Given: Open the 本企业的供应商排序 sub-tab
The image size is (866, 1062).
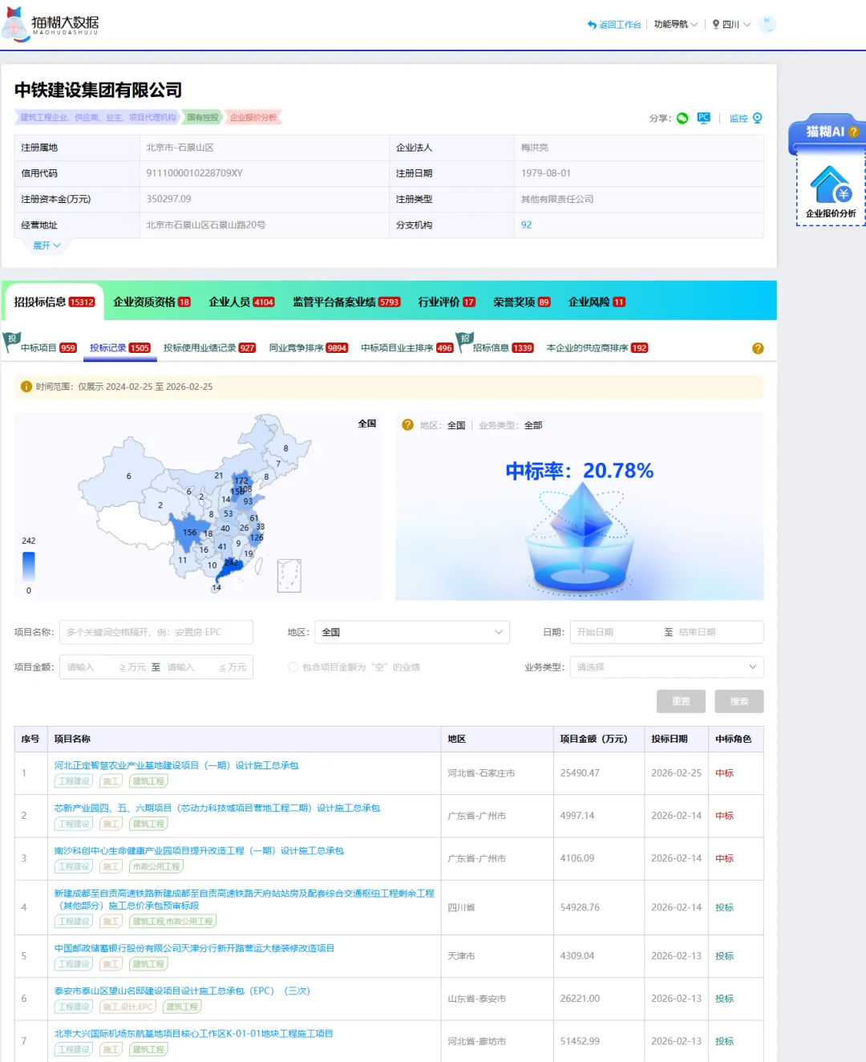Looking at the screenshot, I should point(597,348).
